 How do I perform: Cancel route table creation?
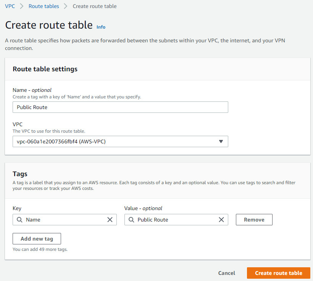[x=226, y=273]
